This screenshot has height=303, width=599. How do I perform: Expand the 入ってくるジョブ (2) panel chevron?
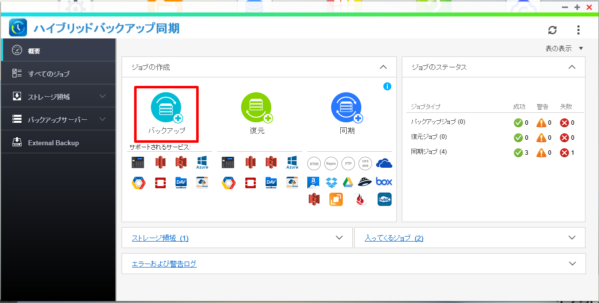(572, 238)
